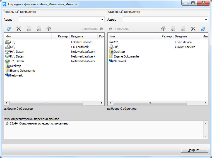Sort remote list by Введите column
The width and height of the screenshot is (212, 158).
pyautogui.click(x=187, y=36)
